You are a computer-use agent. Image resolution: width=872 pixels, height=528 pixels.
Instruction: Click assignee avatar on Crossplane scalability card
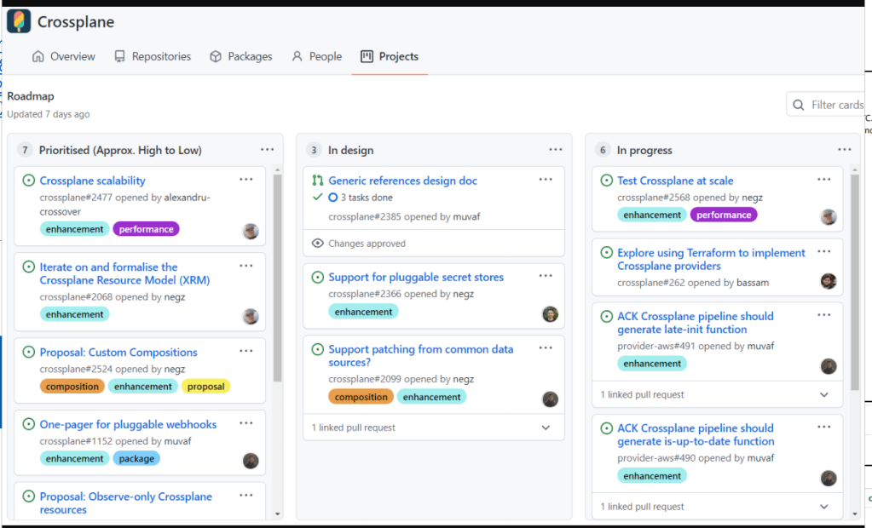[251, 231]
